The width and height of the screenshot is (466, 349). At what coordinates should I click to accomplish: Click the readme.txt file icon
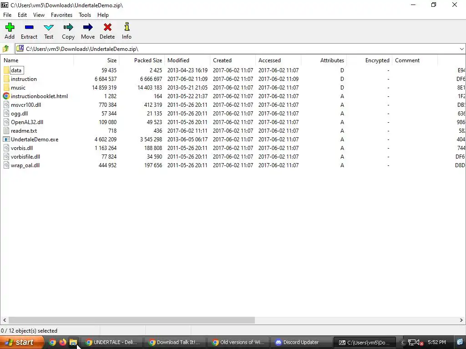pyautogui.click(x=6, y=130)
